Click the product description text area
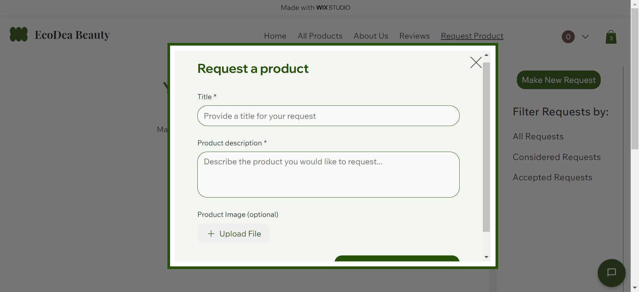Viewport: 639px width, 292px height. click(328, 175)
